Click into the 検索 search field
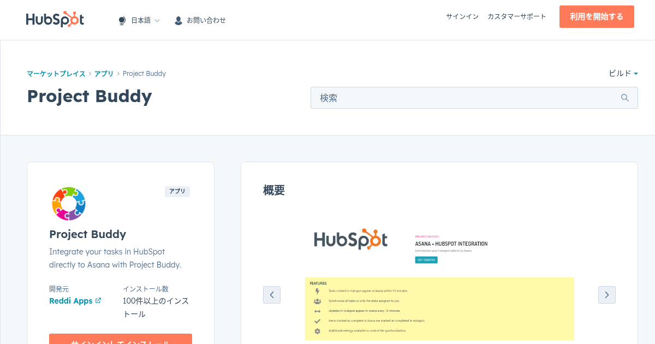This screenshot has height=344, width=655. coord(474,98)
